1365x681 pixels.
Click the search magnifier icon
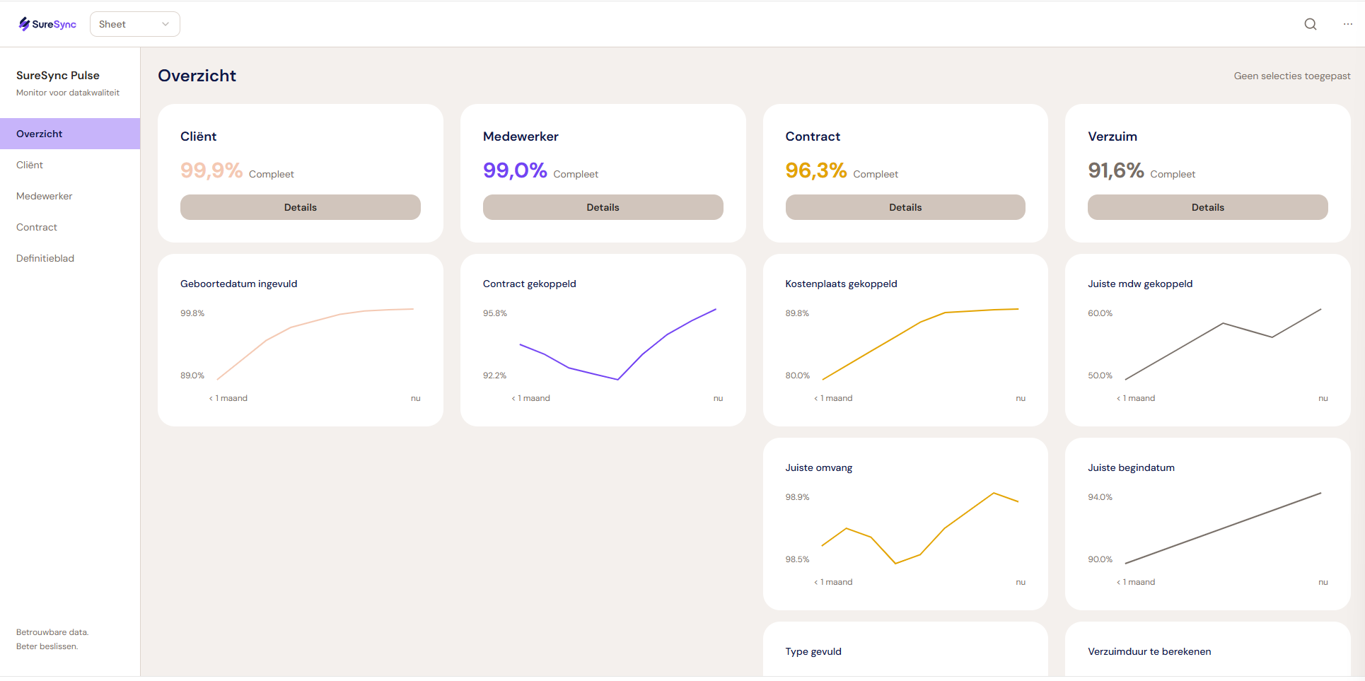tap(1310, 24)
